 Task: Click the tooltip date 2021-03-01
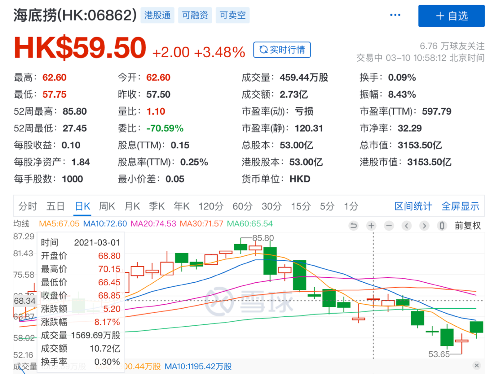pos(97,243)
